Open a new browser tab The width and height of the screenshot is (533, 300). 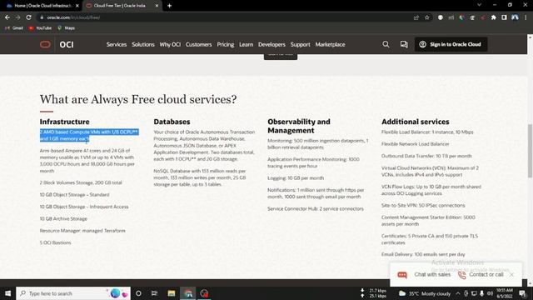click(169, 6)
